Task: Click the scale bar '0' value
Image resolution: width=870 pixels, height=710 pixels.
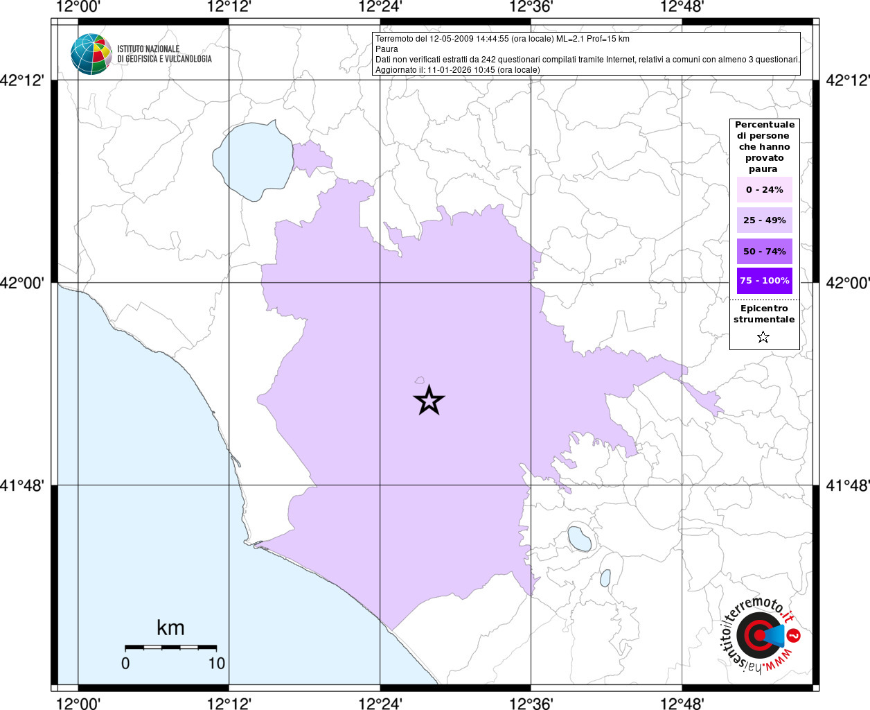Action: tap(125, 664)
